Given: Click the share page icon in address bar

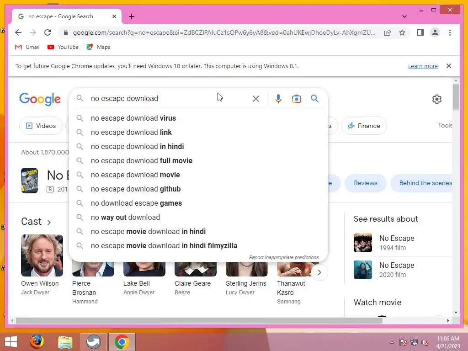Looking at the screenshot, I should pyautogui.click(x=388, y=32).
